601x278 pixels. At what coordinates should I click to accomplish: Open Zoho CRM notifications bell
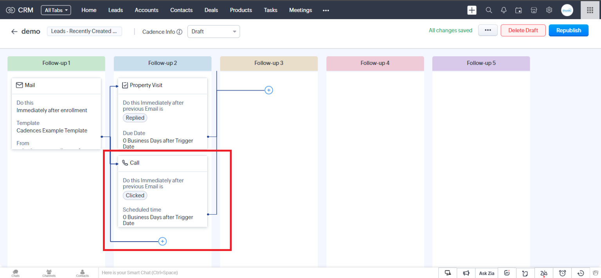pyautogui.click(x=504, y=10)
